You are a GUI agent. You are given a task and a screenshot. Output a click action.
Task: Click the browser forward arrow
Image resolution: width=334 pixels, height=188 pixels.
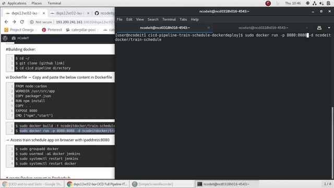14,22
